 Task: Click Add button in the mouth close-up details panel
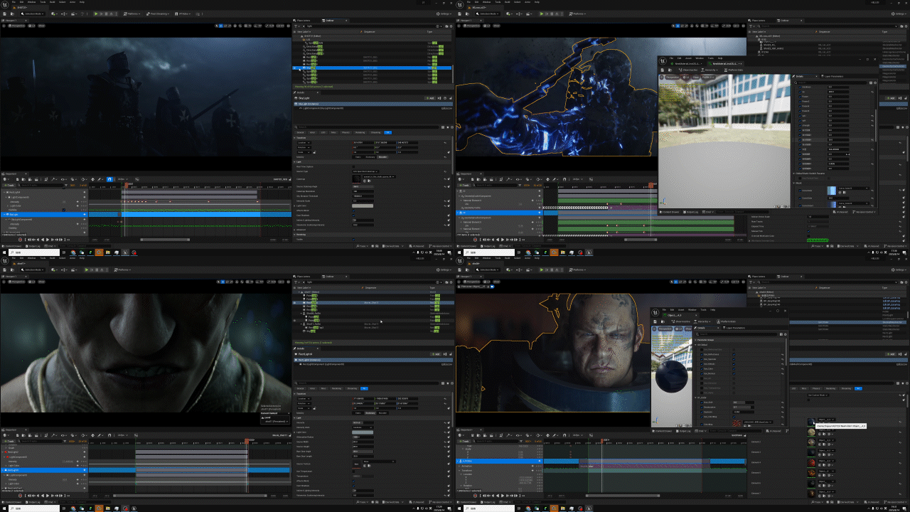click(x=436, y=354)
